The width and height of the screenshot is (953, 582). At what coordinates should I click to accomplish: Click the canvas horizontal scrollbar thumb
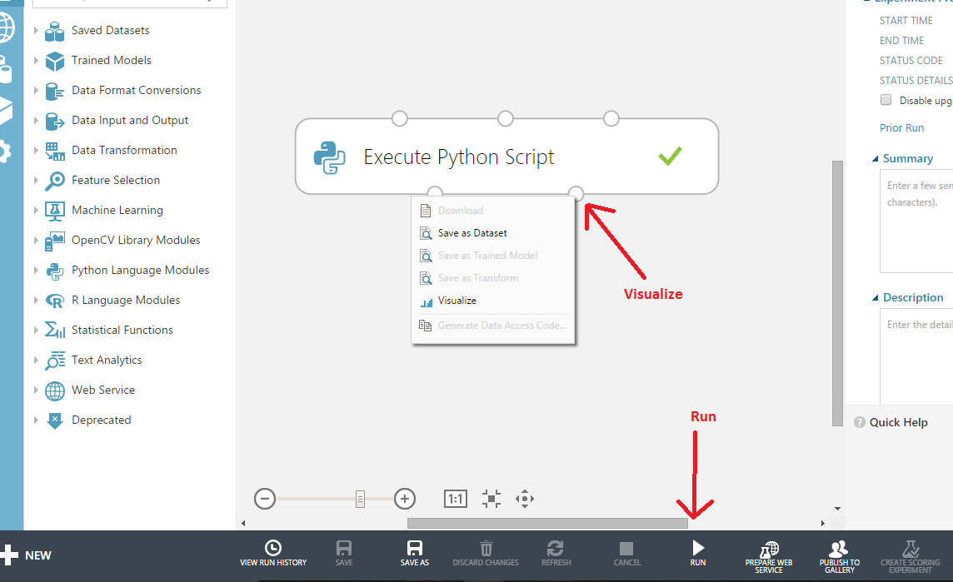(547, 523)
